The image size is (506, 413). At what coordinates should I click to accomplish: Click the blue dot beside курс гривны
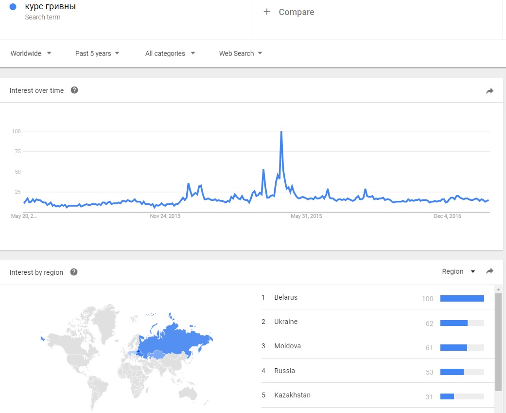[13, 7]
